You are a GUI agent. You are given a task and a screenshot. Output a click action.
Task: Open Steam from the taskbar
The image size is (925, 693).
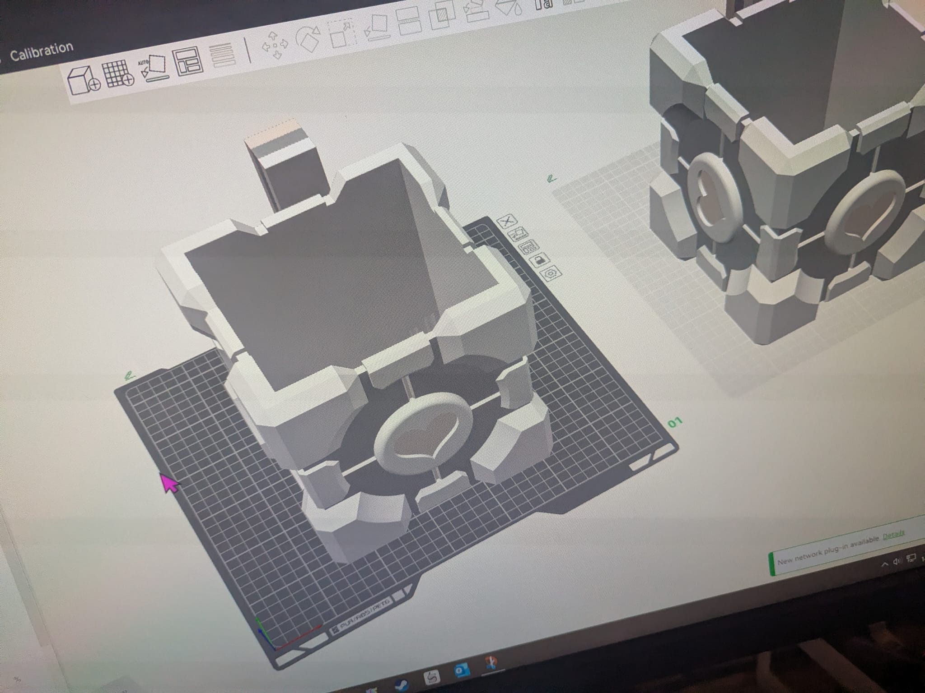(402, 686)
